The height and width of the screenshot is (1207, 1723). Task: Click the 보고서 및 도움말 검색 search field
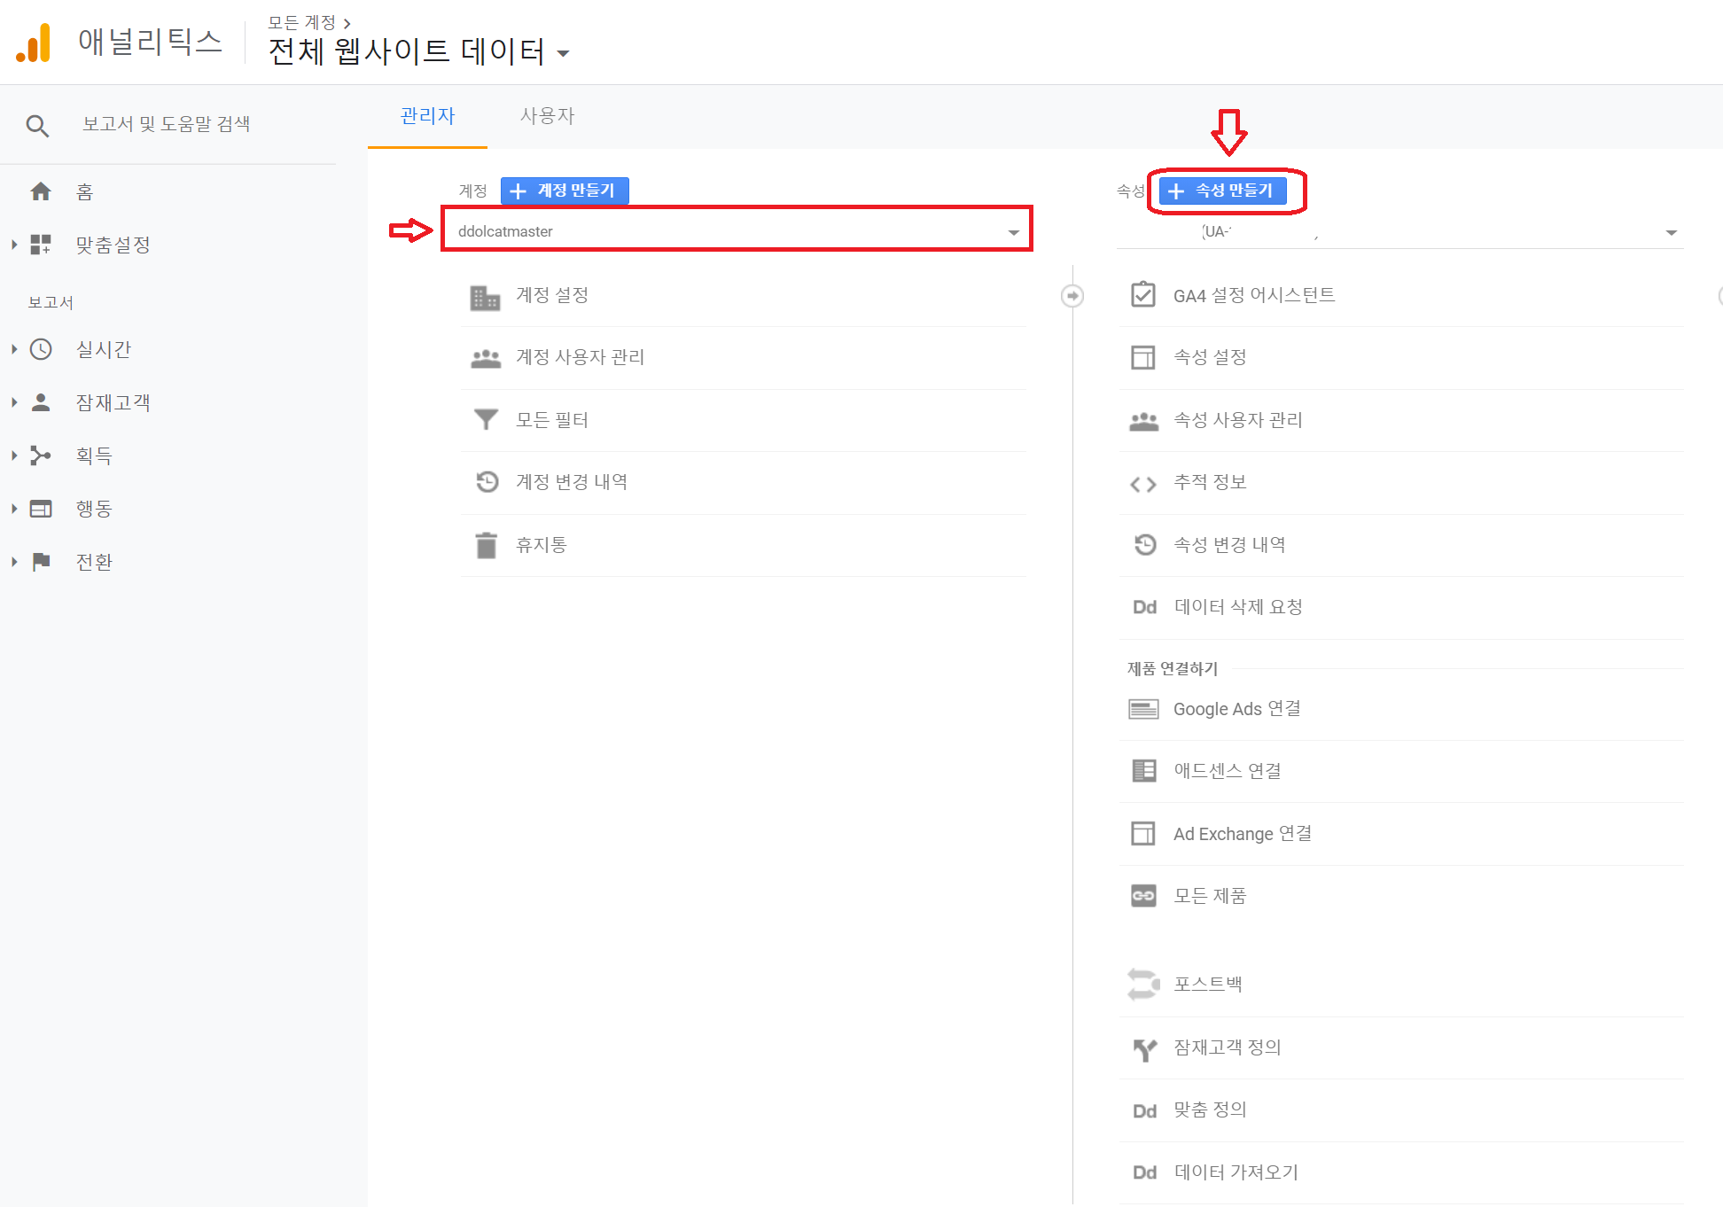coord(167,124)
